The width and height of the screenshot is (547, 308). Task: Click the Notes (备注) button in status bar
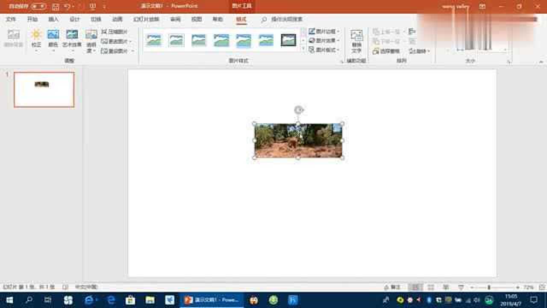pos(392,287)
